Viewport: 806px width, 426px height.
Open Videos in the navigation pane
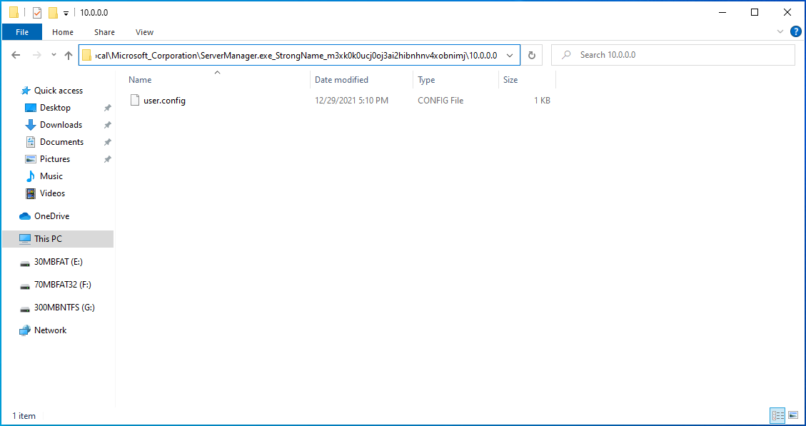52,193
